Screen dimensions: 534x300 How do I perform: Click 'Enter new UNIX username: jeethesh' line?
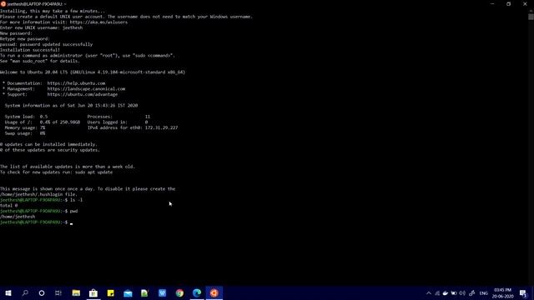[x=41, y=27]
